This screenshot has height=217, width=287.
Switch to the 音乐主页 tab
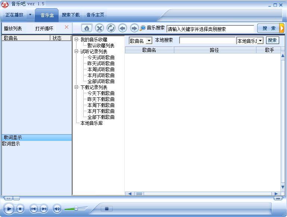point(95,15)
